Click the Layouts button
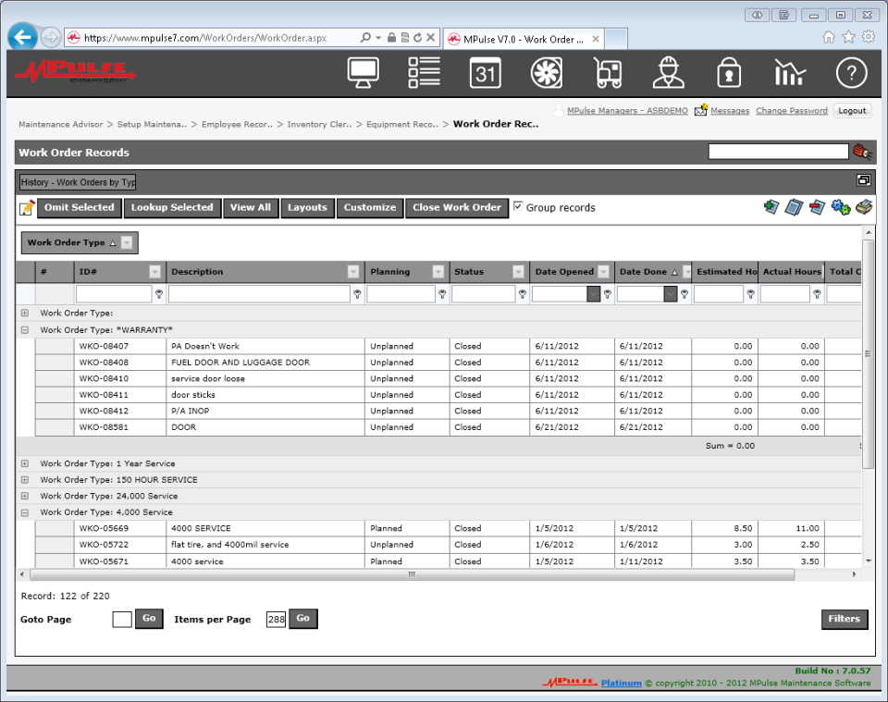The image size is (888, 702). (x=307, y=208)
